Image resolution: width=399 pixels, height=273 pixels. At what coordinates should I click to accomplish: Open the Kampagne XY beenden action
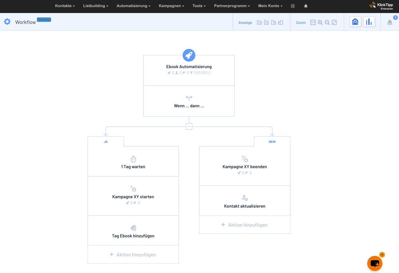click(245, 166)
